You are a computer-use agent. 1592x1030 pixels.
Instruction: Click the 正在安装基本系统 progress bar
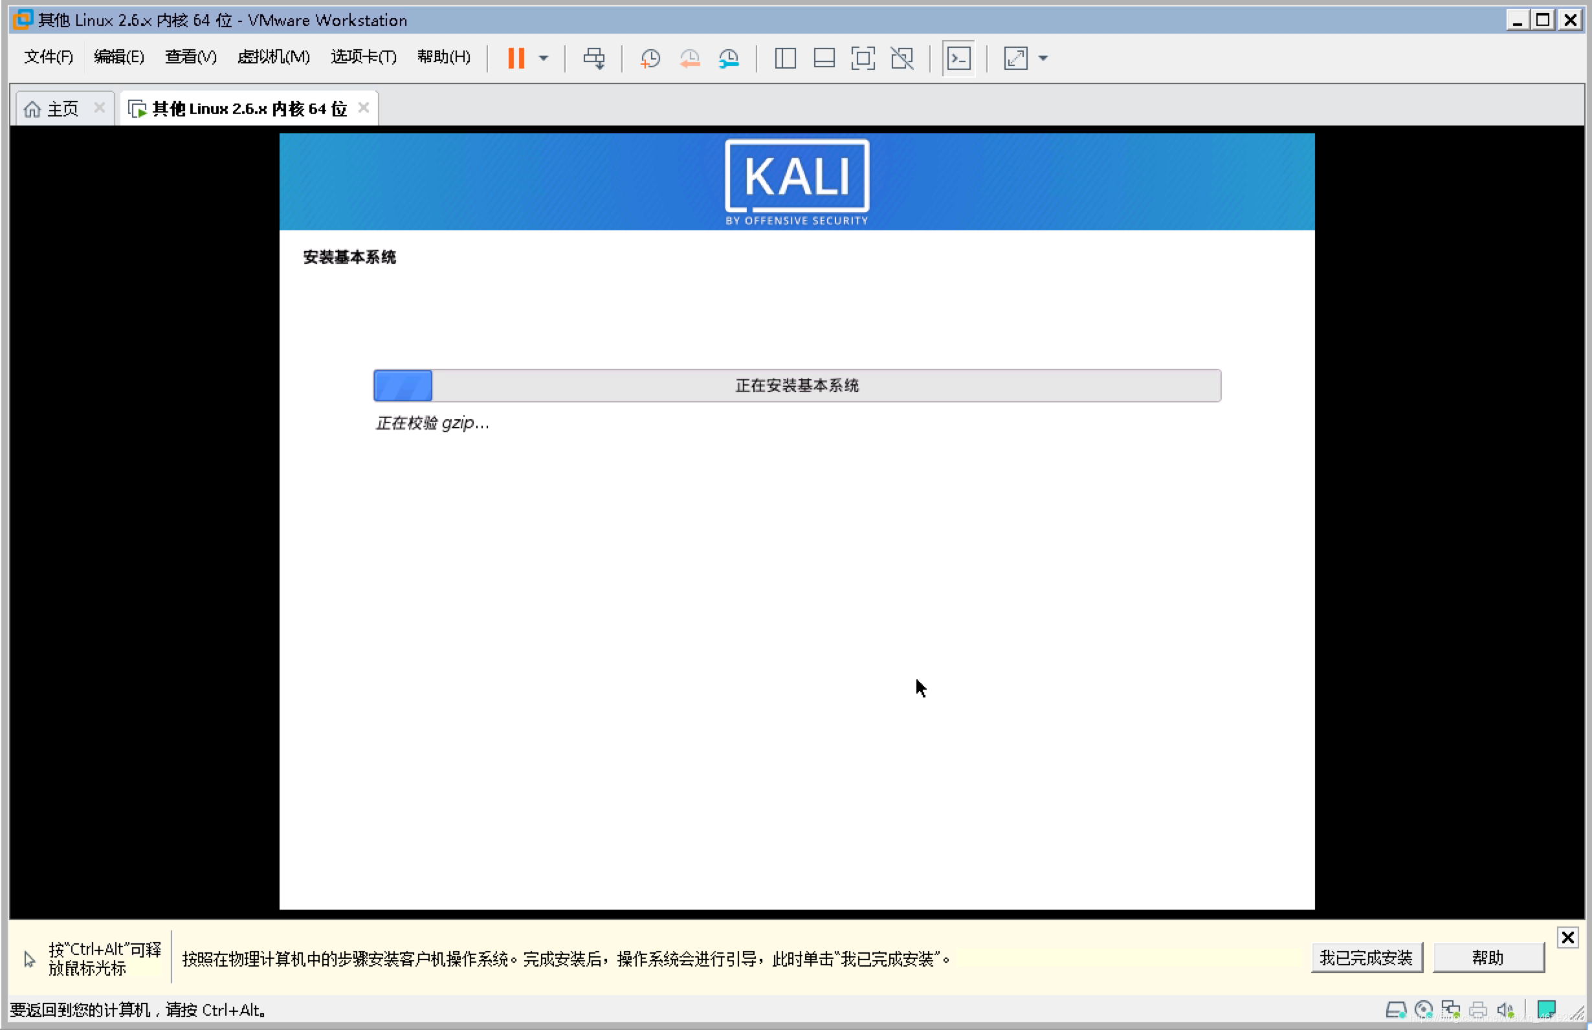click(x=797, y=385)
